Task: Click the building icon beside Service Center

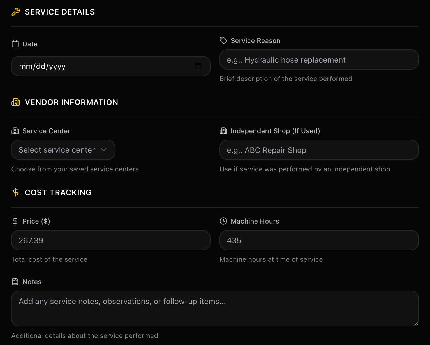Action: click(15, 131)
